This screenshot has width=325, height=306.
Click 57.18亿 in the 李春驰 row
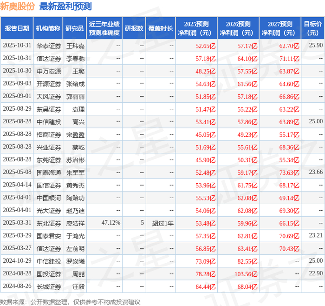[x=205, y=59]
